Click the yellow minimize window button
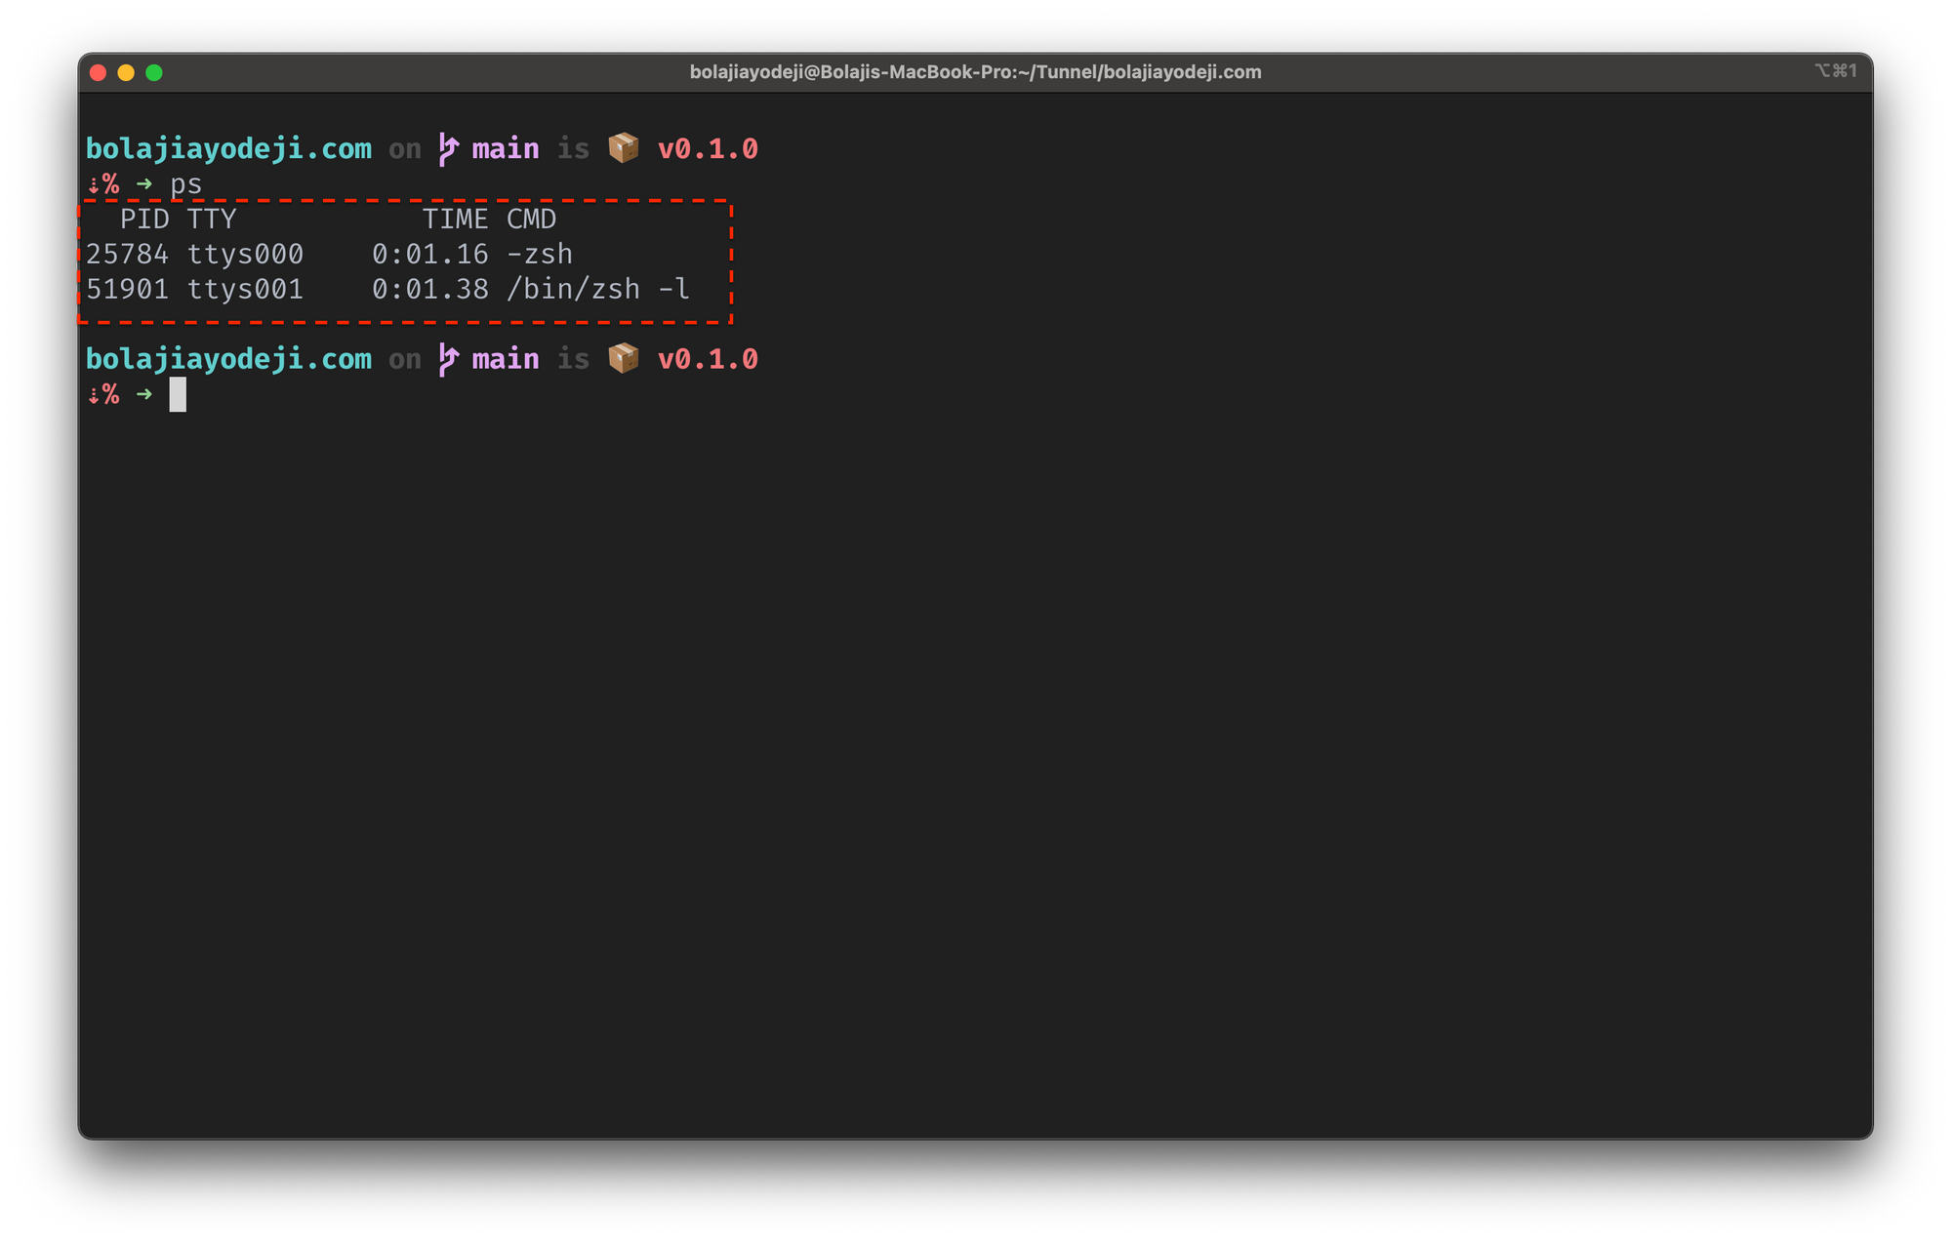 [x=126, y=72]
